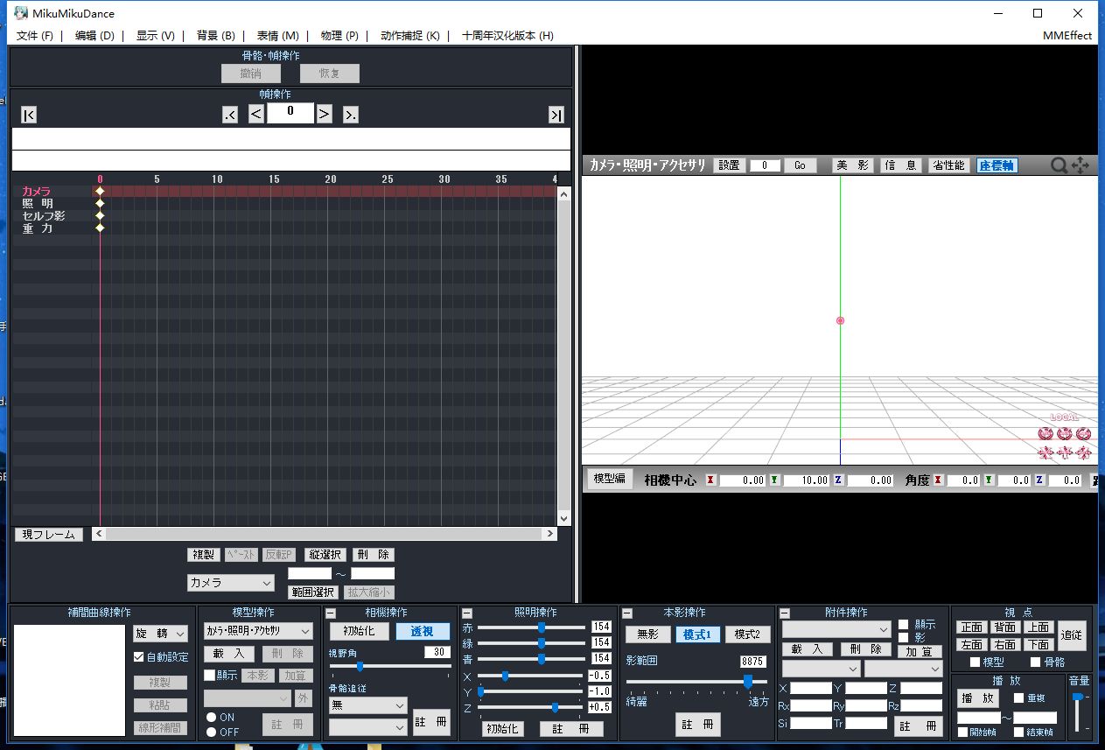Image resolution: width=1105 pixels, height=750 pixels.
Task: Collapse the 附件操作 panel with minus icon
Action: 785,613
